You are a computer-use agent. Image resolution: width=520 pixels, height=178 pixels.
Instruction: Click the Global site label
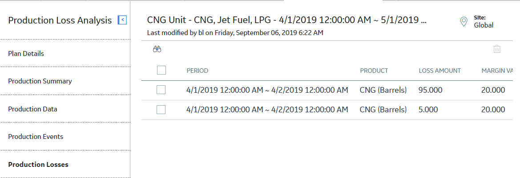point(484,25)
